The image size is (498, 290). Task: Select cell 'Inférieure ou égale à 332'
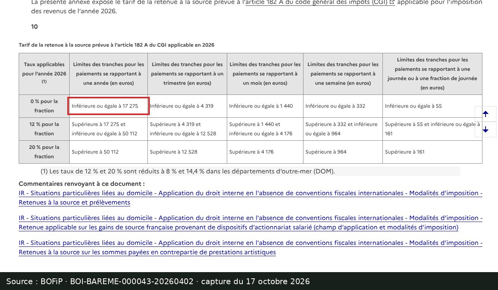343,106
